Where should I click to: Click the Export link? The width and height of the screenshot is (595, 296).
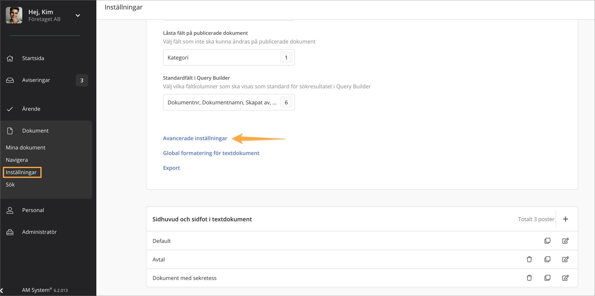pos(171,168)
